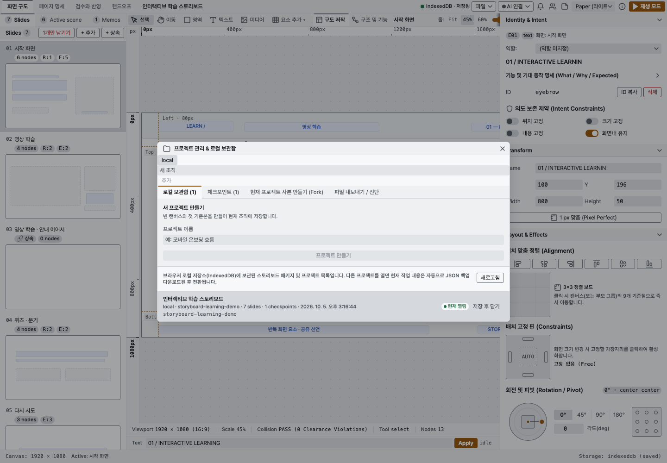Pick the 텍스트 (text) tool
The image size is (667, 463).
pyautogui.click(x=221, y=20)
